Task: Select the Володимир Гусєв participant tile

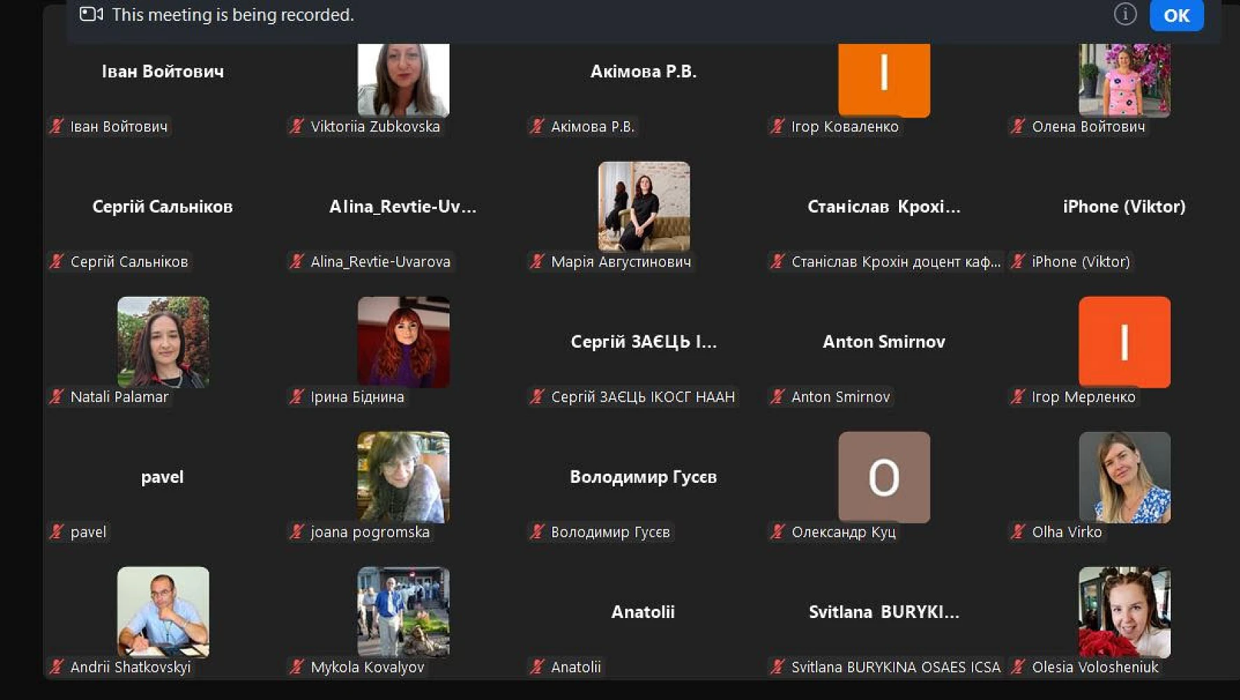Action: click(643, 477)
